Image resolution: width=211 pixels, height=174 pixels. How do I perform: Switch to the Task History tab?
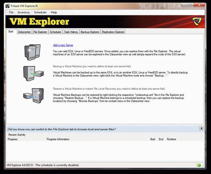[71, 32]
